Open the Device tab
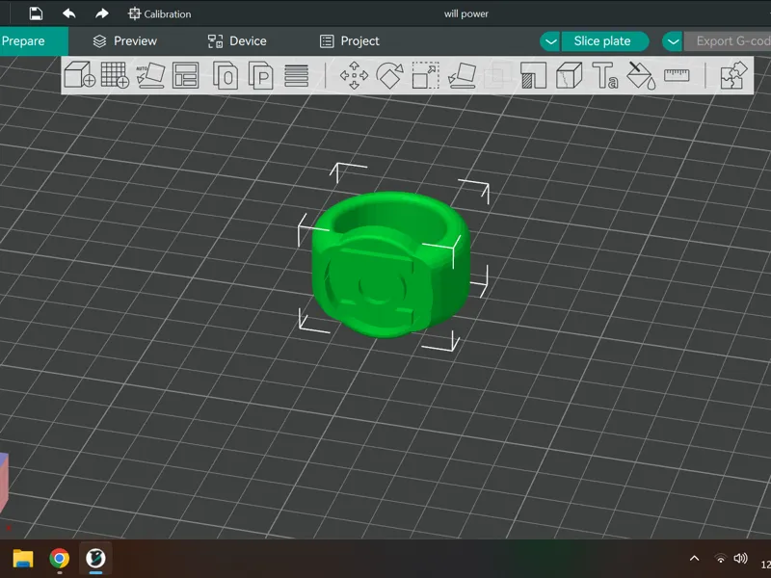This screenshot has height=578, width=771. (237, 41)
